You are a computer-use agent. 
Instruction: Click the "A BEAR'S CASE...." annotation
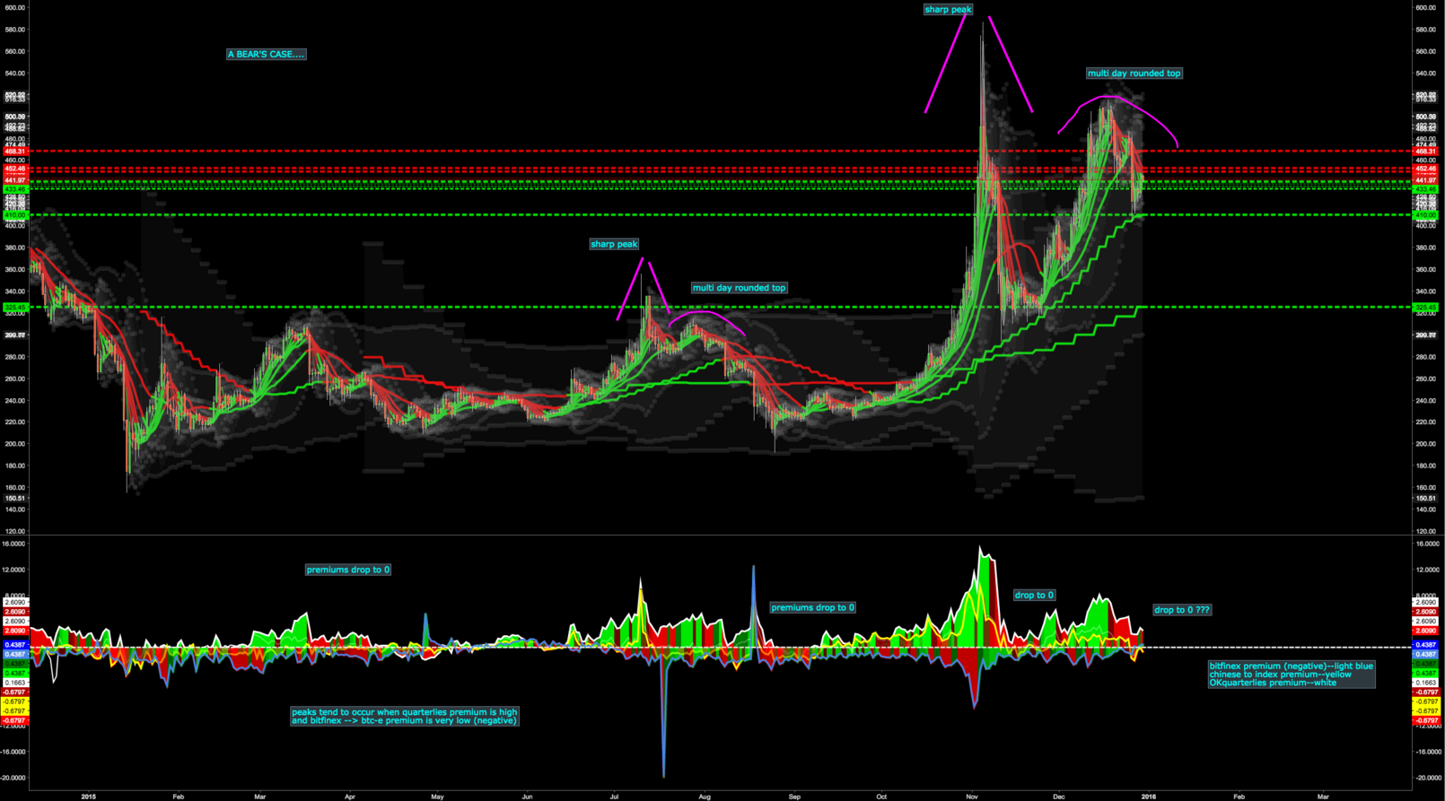(x=266, y=55)
